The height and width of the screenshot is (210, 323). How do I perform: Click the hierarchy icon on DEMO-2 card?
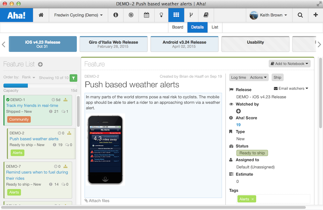(x=69, y=133)
